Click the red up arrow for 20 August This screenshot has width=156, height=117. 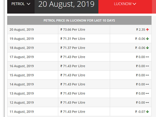click(147, 30)
